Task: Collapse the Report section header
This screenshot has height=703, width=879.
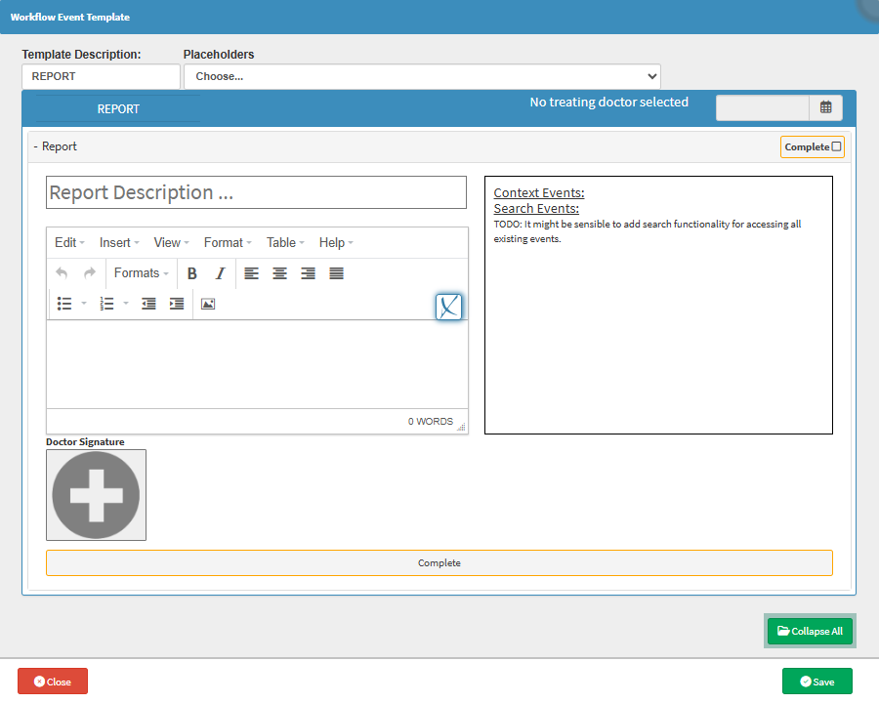Action: click(x=56, y=146)
